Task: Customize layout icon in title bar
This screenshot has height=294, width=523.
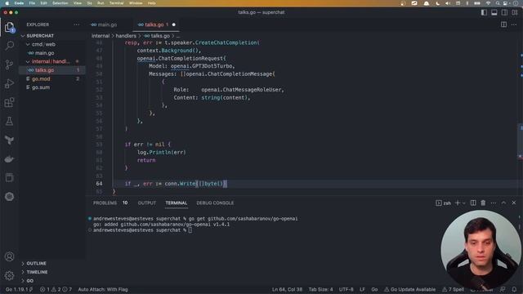Action: pyautogui.click(x=515, y=12)
